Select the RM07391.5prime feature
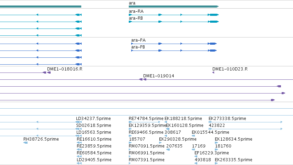Screen dimensions: 293x165 (x=147, y=160)
